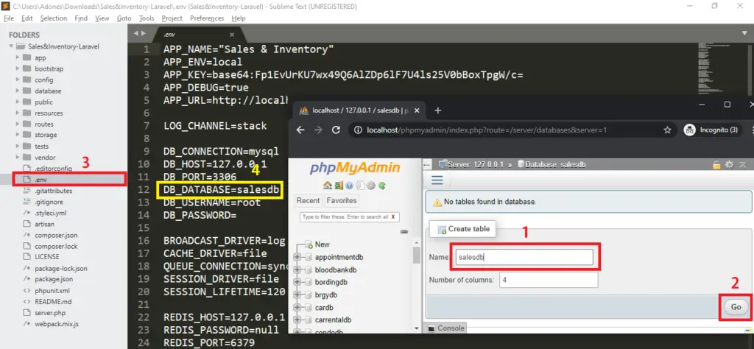The width and height of the screenshot is (754, 349).
Task: Bookmark this page using the star icon
Action: point(667,130)
